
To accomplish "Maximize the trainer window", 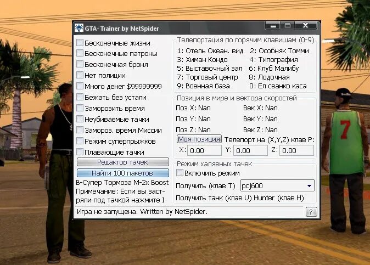I will [288, 25].
